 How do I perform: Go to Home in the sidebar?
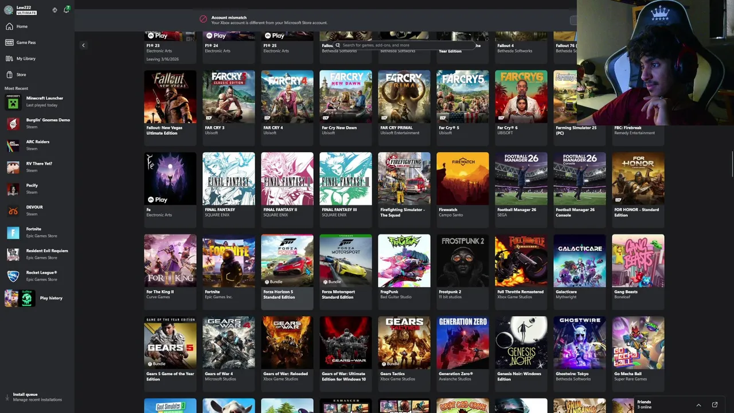[37, 26]
